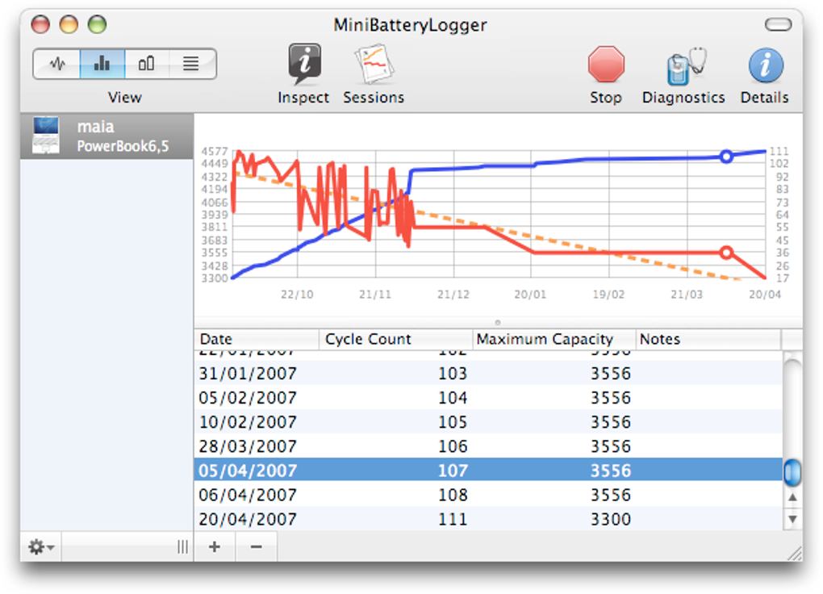Select the 05/02/2007 row
823x594 pixels.
[489, 398]
